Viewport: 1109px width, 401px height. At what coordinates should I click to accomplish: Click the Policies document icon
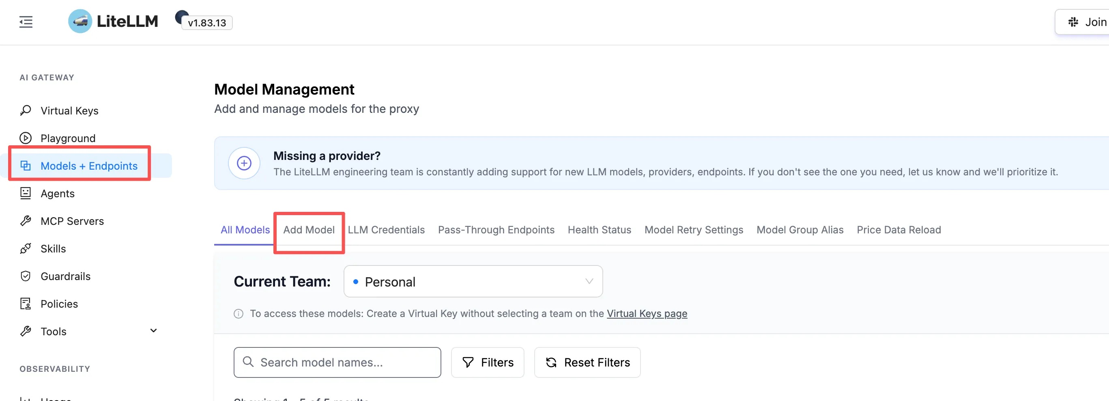click(x=26, y=304)
